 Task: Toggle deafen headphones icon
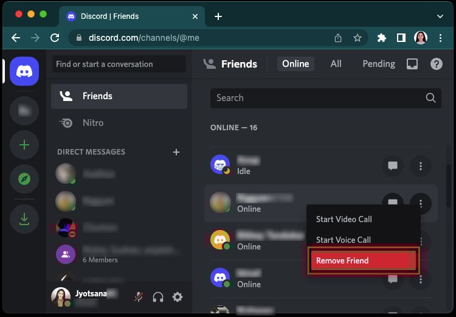tap(158, 297)
